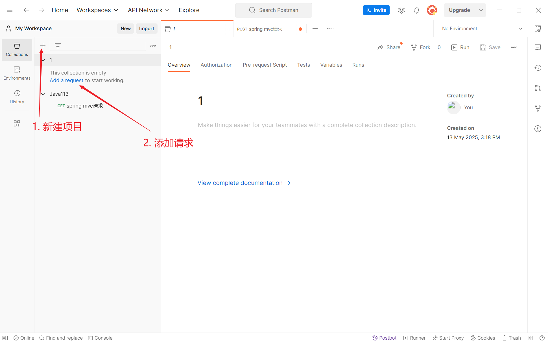Click the Search Postman field
This screenshot has height=343, width=548.
point(273,10)
